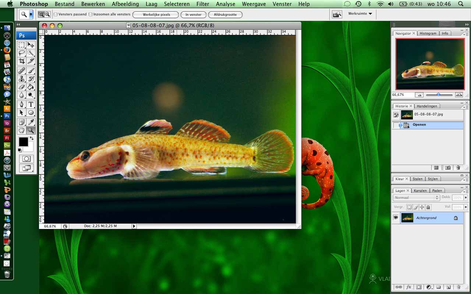
Task: Click the 'Werkelijke pixels' button
Action: coord(156,15)
